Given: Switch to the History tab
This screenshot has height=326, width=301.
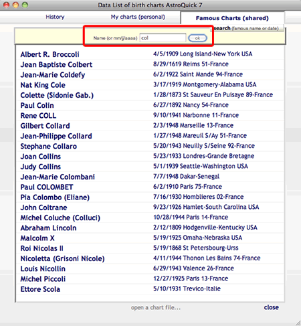Looking at the screenshot, I should 55,17.
